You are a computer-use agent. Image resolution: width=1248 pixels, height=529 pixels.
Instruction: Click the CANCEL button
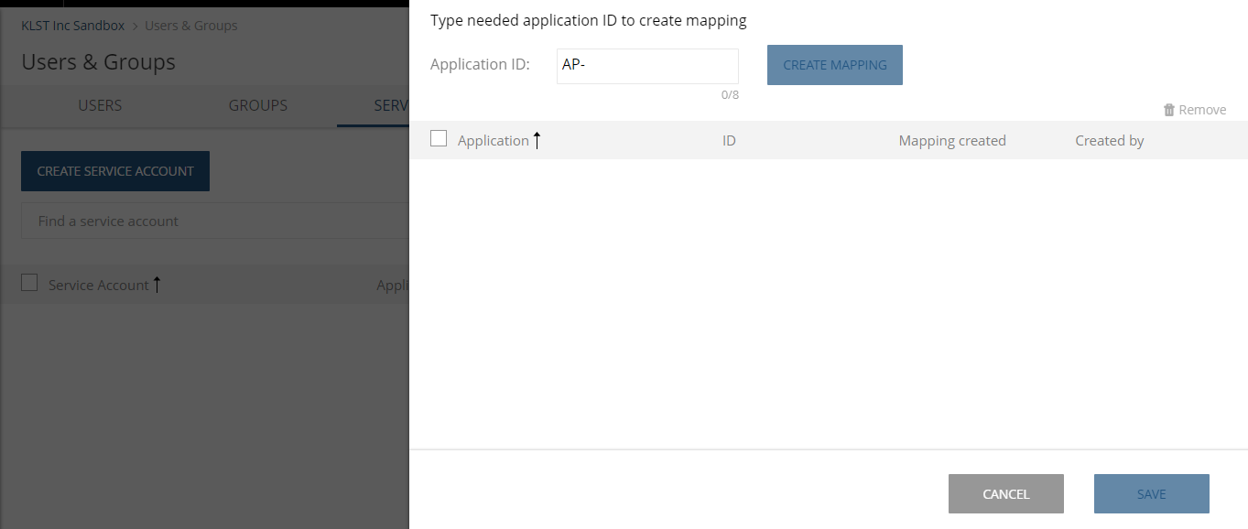tap(1006, 493)
